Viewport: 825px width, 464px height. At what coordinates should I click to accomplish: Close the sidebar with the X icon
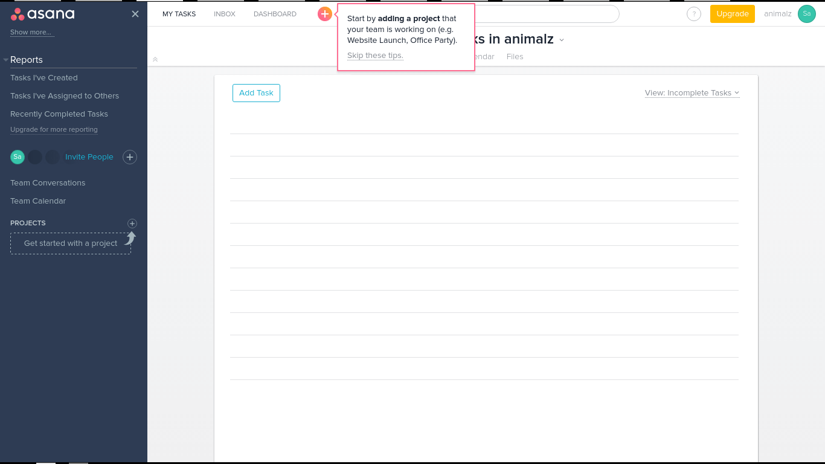coord(135,14)
